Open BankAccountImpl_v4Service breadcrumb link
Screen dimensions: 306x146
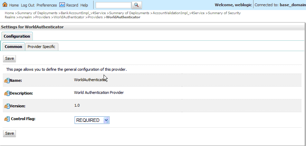coord(83,13)
